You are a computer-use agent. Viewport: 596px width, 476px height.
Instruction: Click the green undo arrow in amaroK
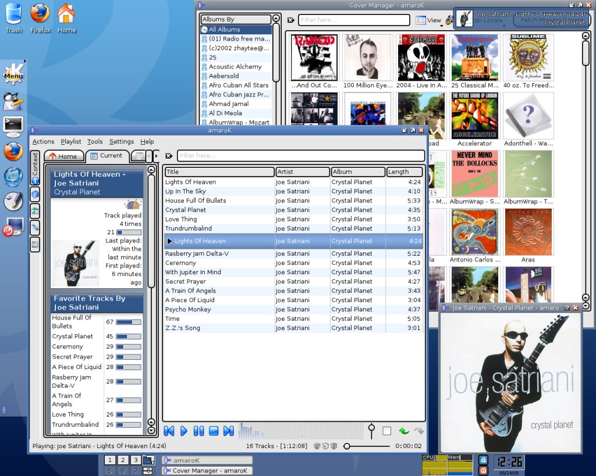(x=404, y=431)
